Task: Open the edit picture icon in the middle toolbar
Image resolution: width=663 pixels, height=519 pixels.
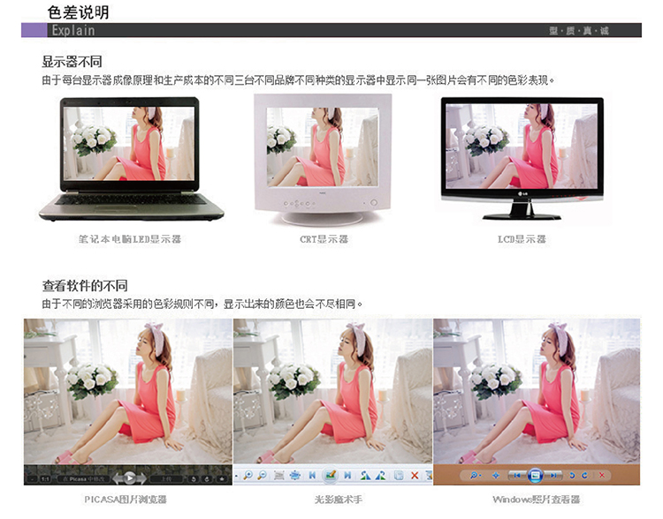Action: pyautogui.click(x=331, y=476)
